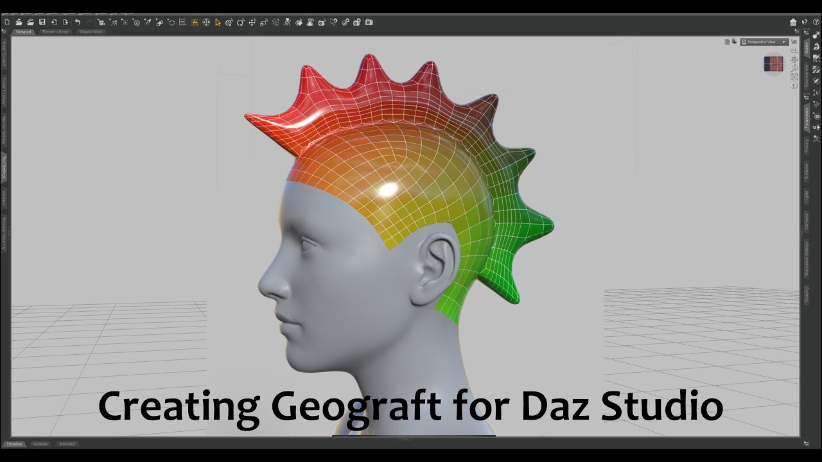
Task: Click the camera Render icon in toolbar
Action: point(369,22)
